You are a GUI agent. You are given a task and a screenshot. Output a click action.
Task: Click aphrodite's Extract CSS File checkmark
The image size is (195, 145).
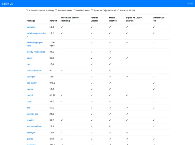click(154, 27)
